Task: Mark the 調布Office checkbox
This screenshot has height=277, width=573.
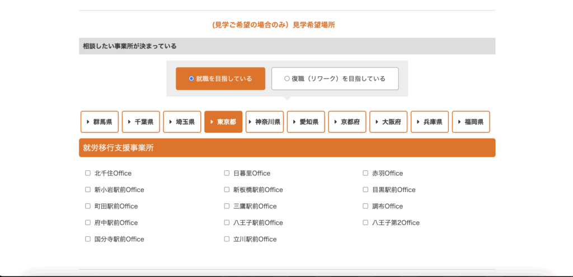Action: pos(365,206)
